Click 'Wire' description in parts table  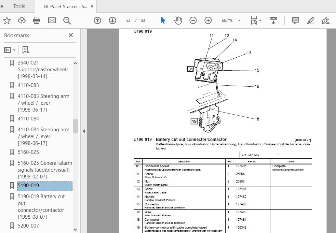(148, 212)
